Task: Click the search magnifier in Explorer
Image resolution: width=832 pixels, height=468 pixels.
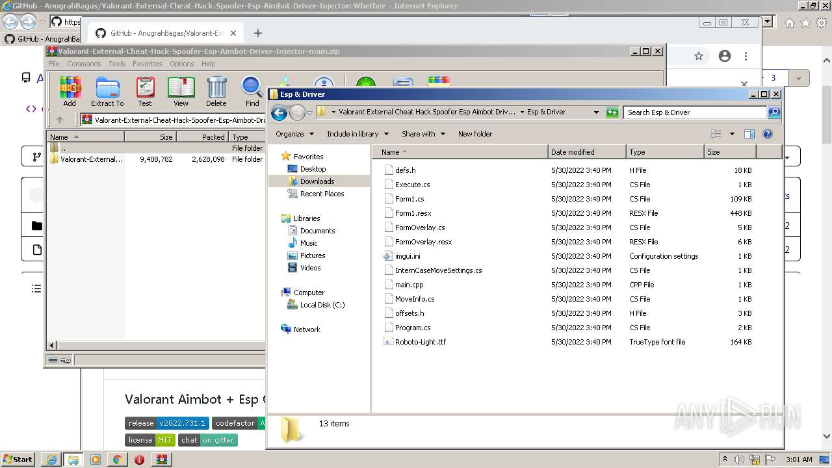Action: coord(773,112)
